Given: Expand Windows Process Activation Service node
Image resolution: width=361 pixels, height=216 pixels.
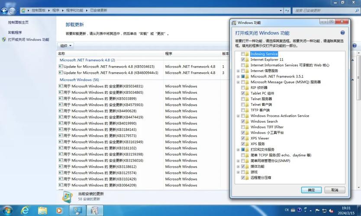Looking at the screenshot, I should click(238, 116).
